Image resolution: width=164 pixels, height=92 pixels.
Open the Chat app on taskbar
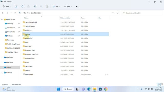click(83, 89)
